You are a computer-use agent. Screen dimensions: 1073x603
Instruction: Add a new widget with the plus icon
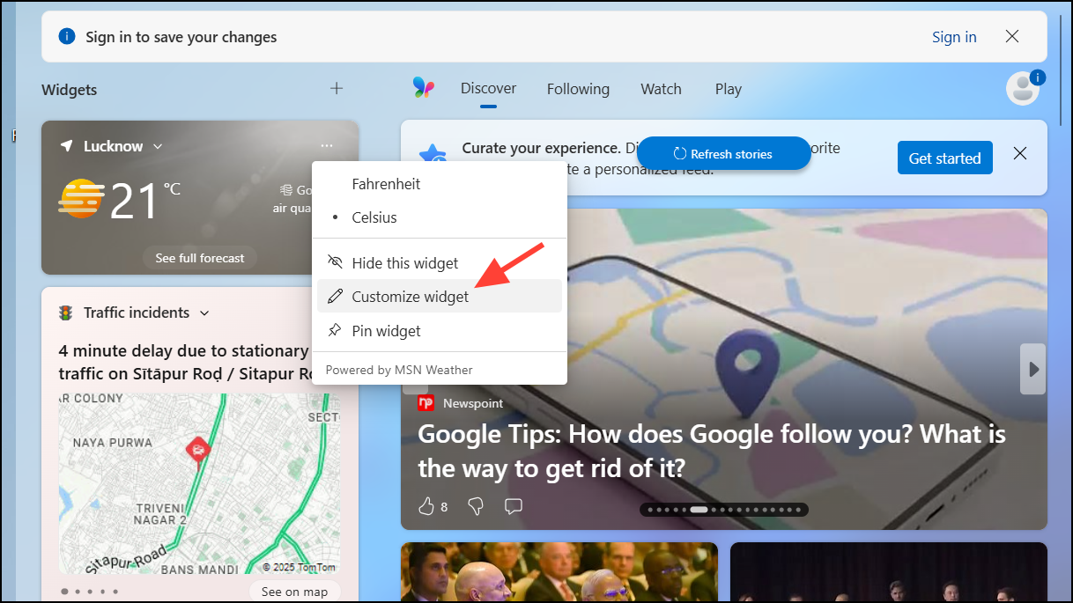pyautogui.click(x=337, y=88)
